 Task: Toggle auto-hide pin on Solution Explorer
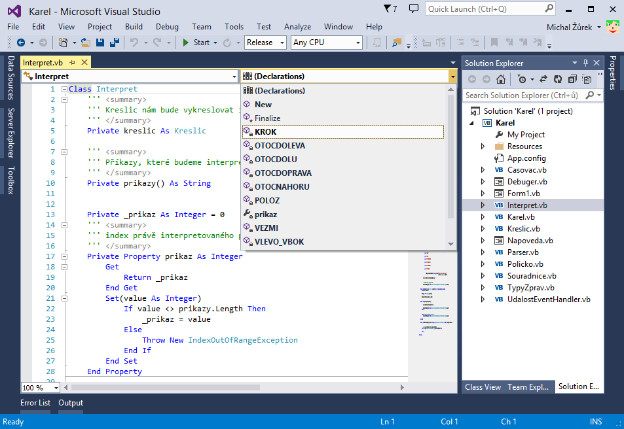(x=586, y=63)
